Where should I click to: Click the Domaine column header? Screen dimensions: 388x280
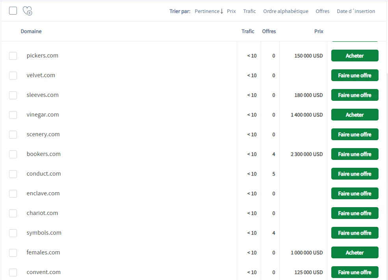[31, 32]
